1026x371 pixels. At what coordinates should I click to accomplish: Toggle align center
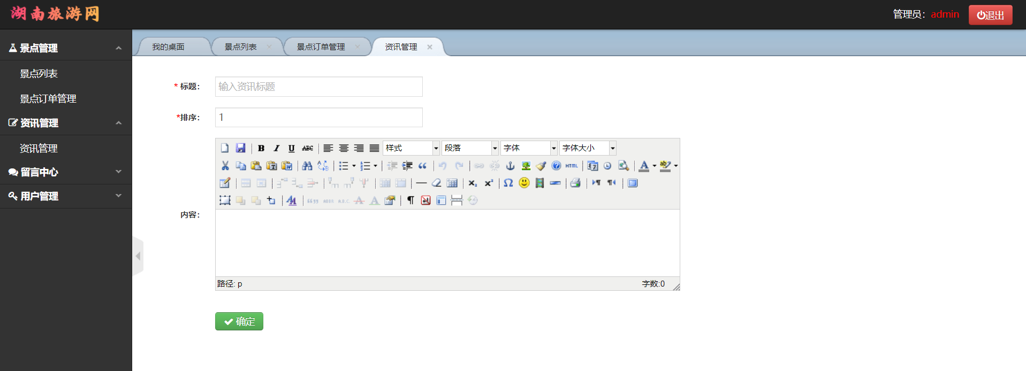[x=344, y=148]
